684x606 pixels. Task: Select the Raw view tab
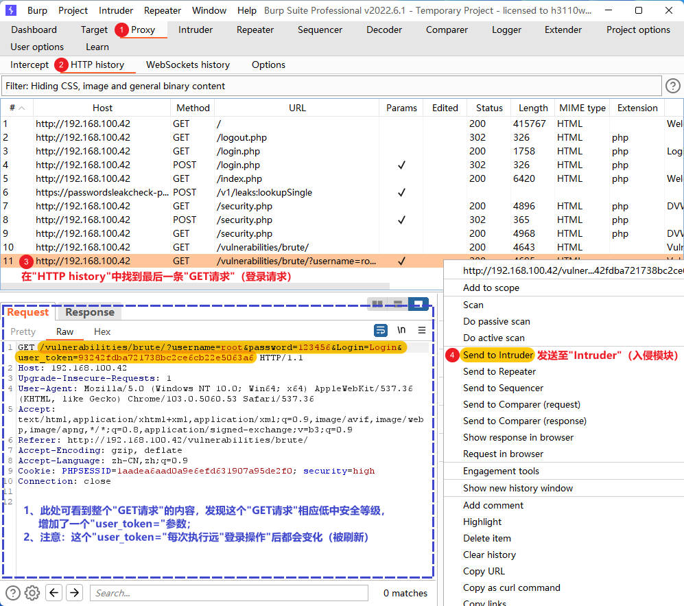click(64, 331)
